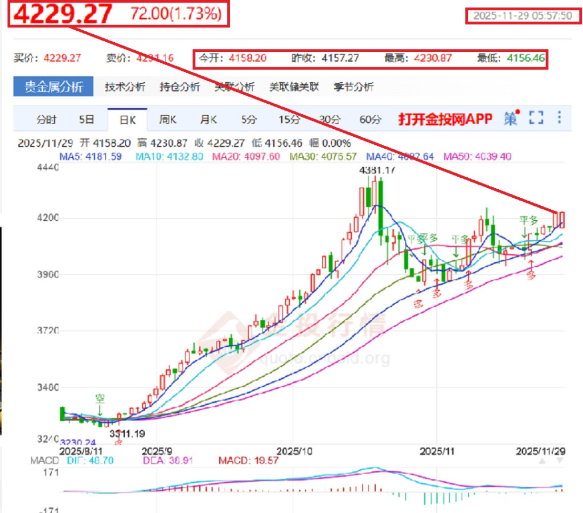Select the 60分 interval tab
Image resolution: width=583 pixels, height=513 pixels.
coord(370,120)
